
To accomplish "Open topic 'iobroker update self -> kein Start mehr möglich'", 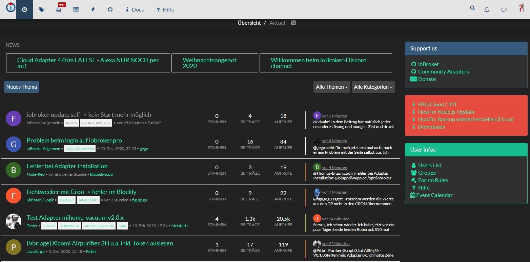I will [89, 115].
